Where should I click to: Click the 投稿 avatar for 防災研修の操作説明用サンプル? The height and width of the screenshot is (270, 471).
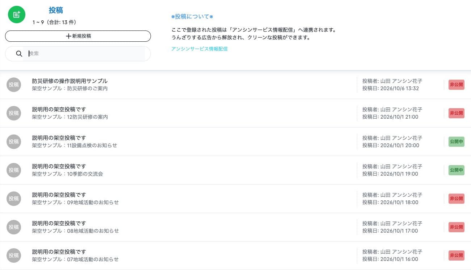(14, 85)
